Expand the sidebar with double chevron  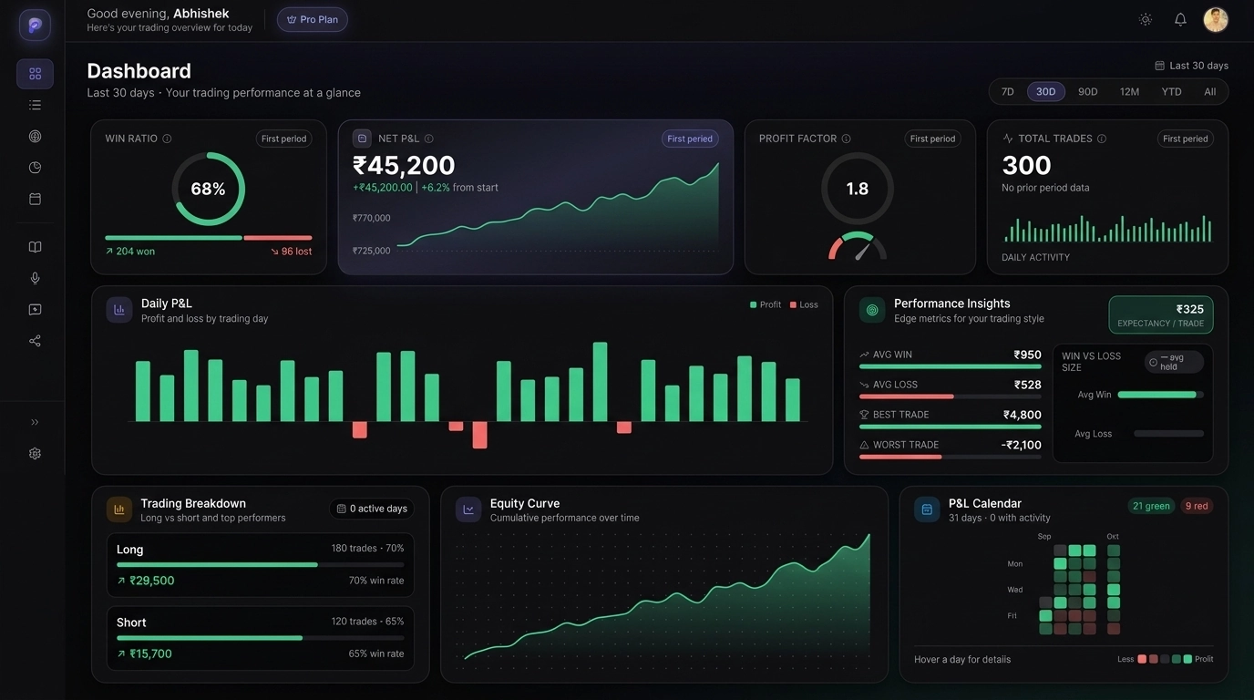[x=35, y=422]
